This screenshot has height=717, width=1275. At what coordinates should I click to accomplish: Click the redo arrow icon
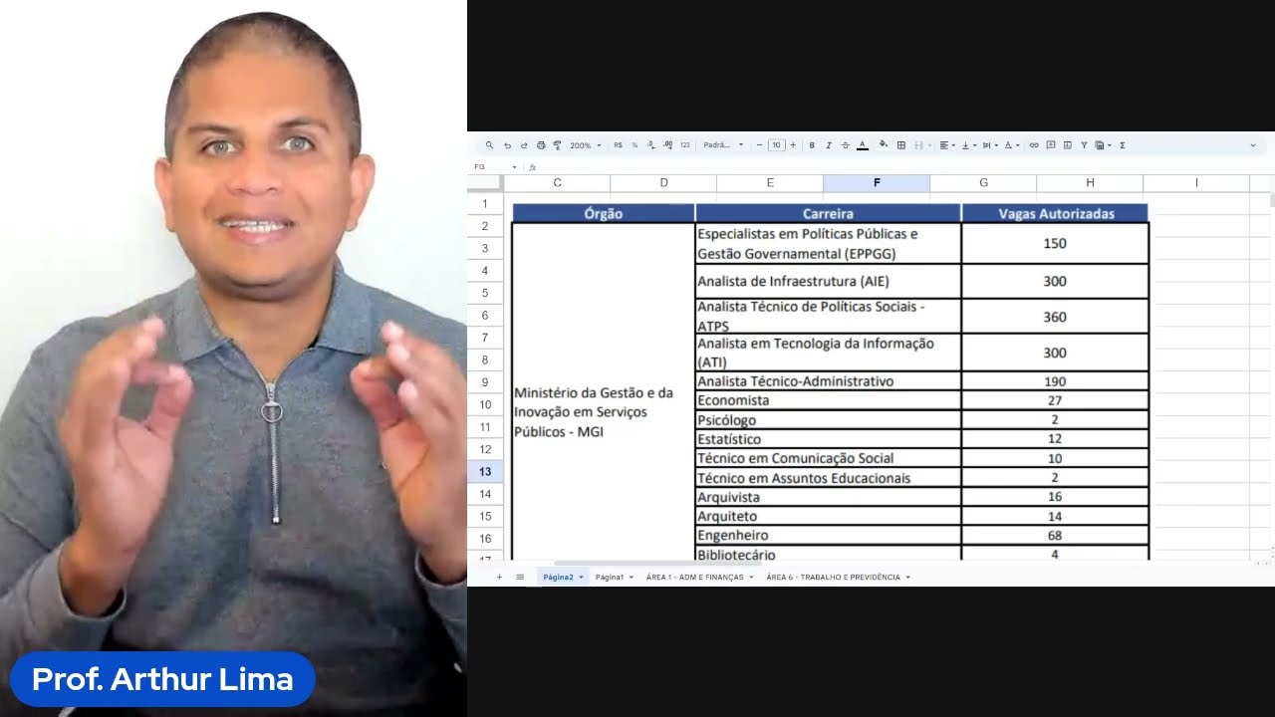coord(524,145)
